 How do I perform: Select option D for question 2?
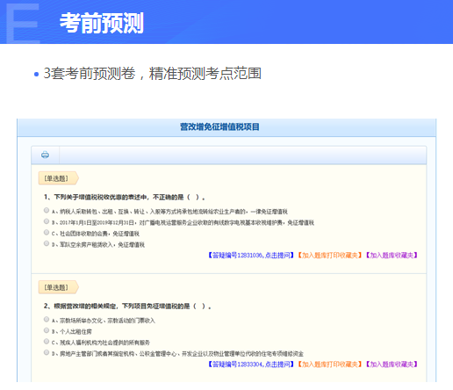(47, 352)
